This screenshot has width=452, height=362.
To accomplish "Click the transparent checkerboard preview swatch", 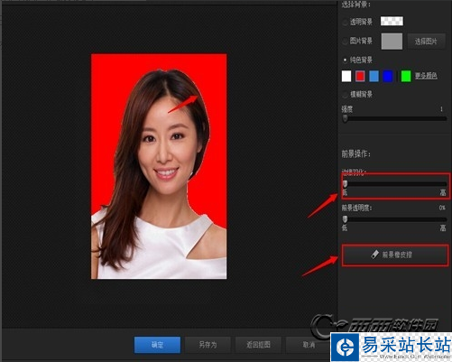I will point(392,21).
